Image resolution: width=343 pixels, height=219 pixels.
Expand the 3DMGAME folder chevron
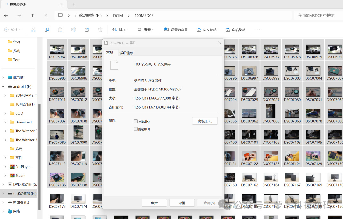5,96
